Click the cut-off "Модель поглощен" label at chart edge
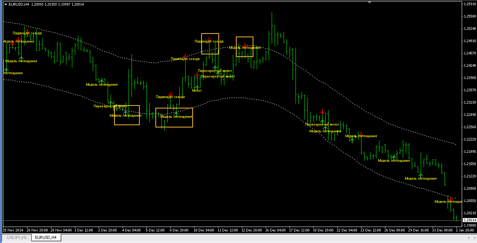477x243 pixels. pyautogui.click(x=448, y=202)
